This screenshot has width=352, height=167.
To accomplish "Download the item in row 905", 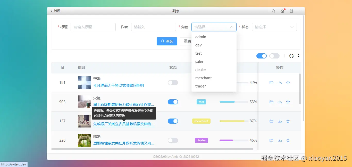I will click(x=280, y=102).
